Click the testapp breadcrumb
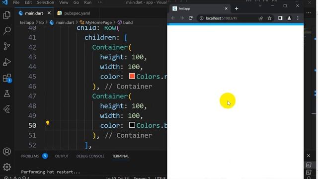Viewport: 318px width, 179px height. (27, 22)
